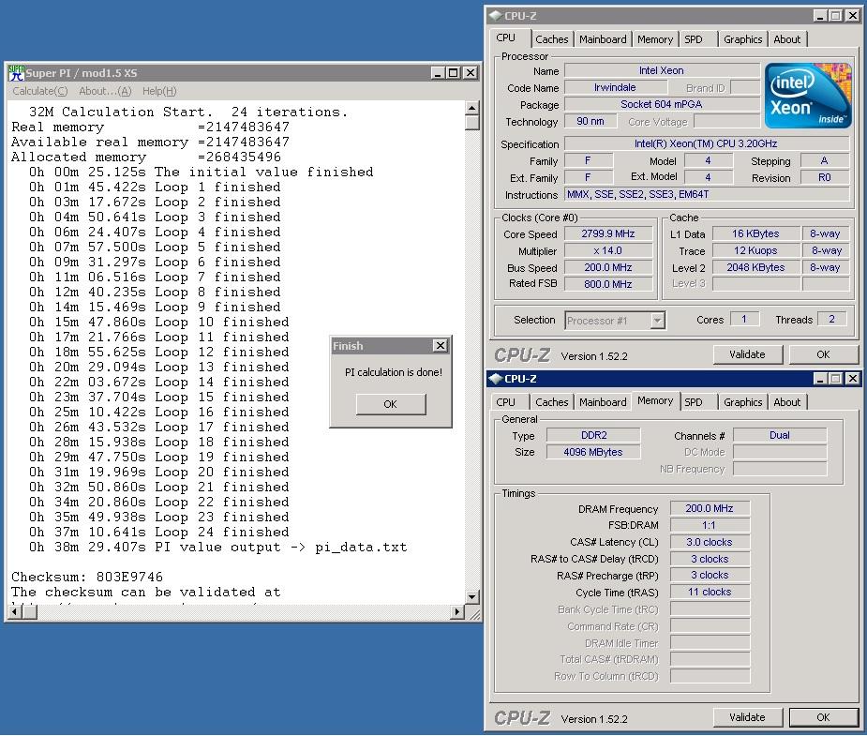867x736 pixels.
Task: Click Super PI horizontal scroll right arrow
Action: coord(457,611)
